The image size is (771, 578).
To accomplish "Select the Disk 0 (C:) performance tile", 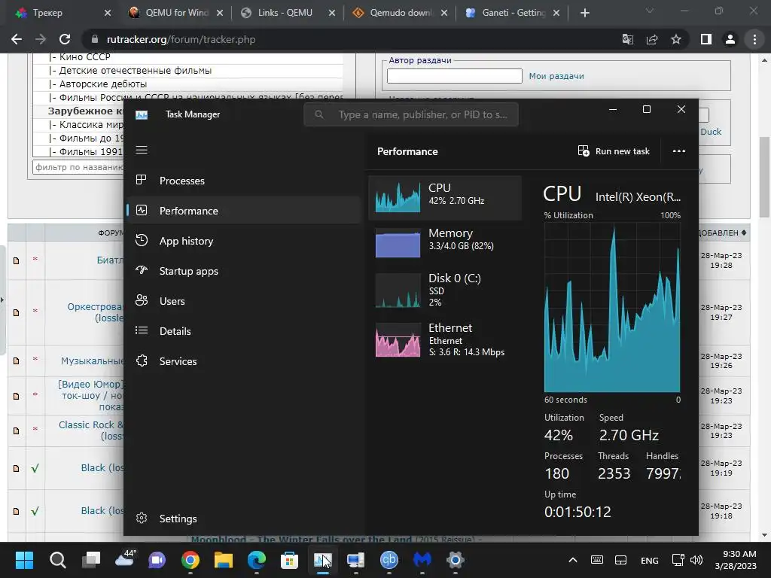I will [x=445, y=290].
